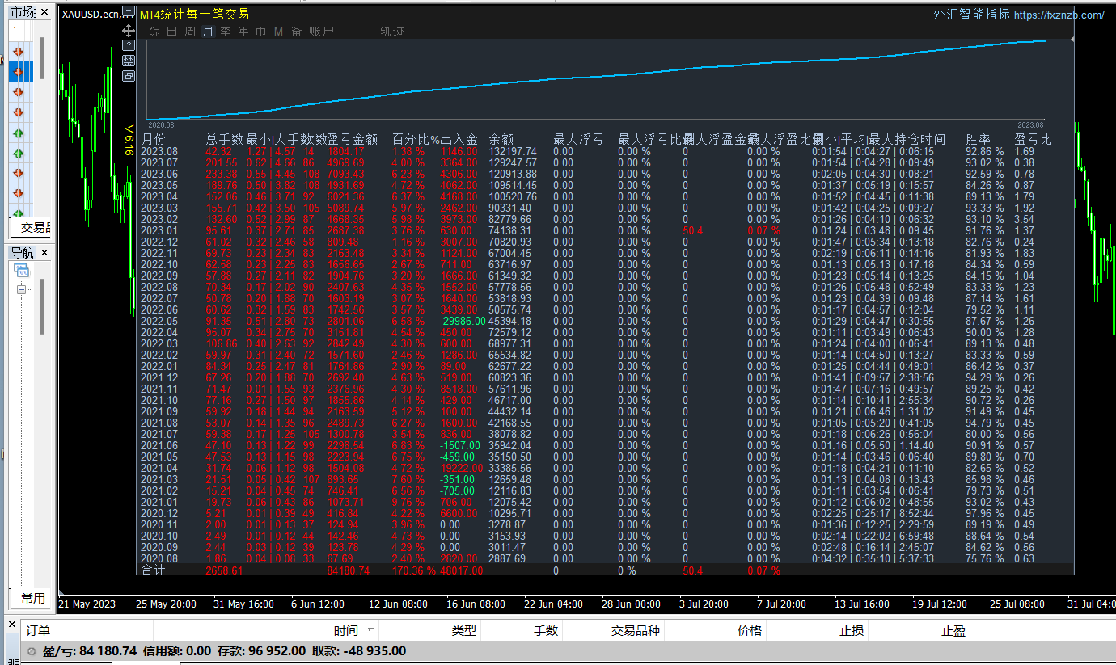The height and width of the screenshot is (665, 1116).
Task: Click the red 50.4 value in 2023.01 row
Action: [x=693, y=230]
